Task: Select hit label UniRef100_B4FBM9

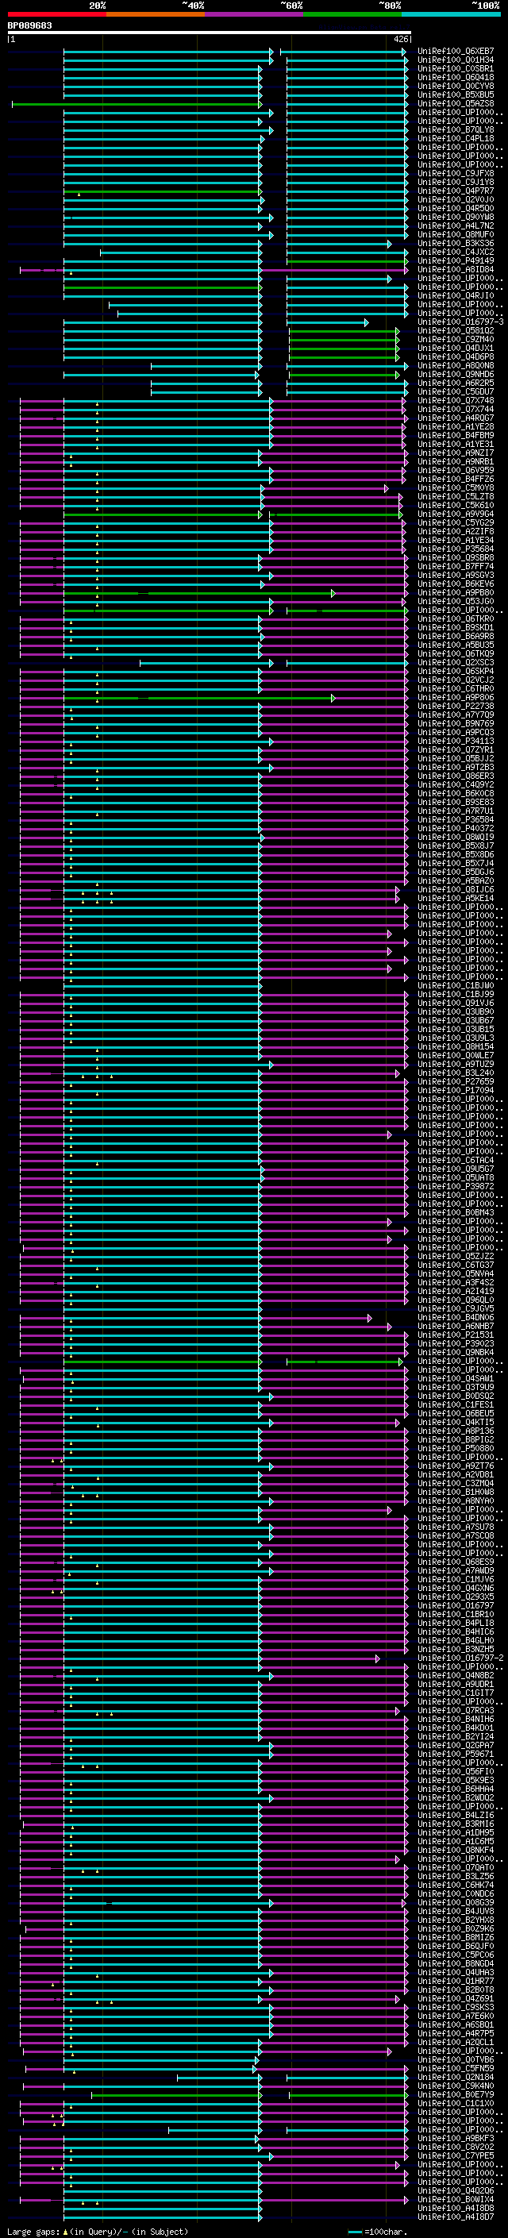Action: point(455,435)
